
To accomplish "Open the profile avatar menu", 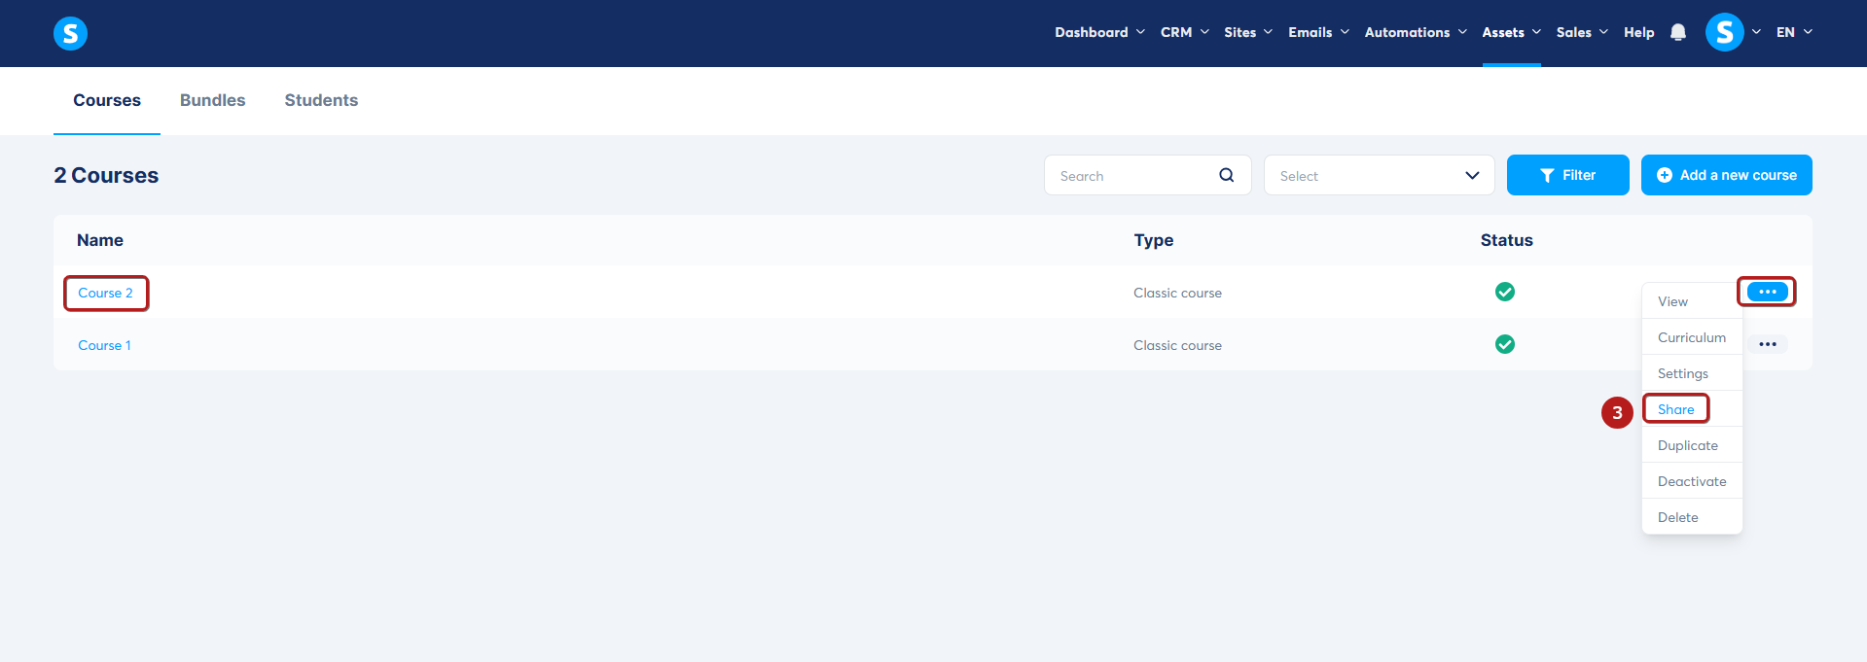I will [x=1724, y=32].
